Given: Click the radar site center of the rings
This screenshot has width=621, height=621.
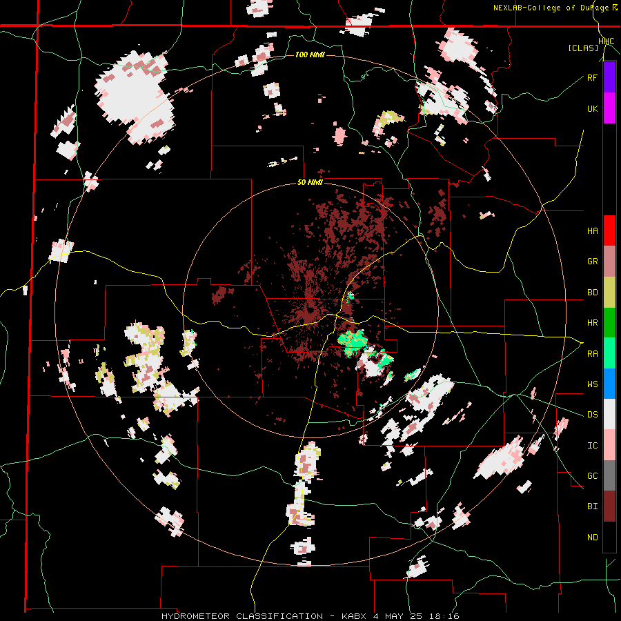Looking at the screenshot, I should tap(310, 310).
